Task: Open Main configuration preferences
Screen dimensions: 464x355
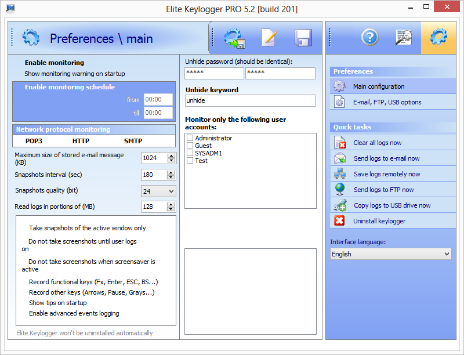Action: tap(378, 86)
